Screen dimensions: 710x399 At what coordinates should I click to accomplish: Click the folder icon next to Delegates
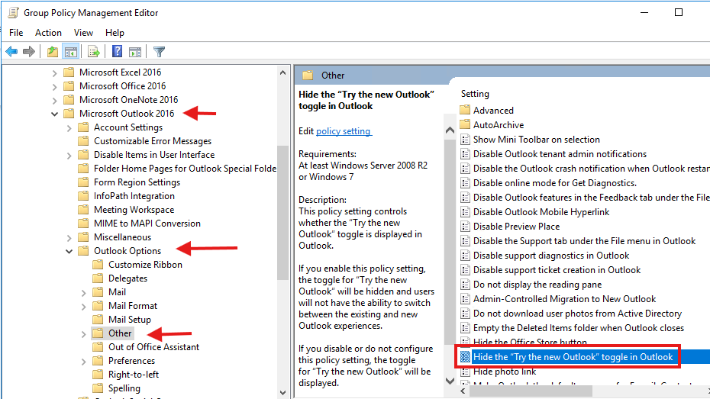[x=98, y=278]
